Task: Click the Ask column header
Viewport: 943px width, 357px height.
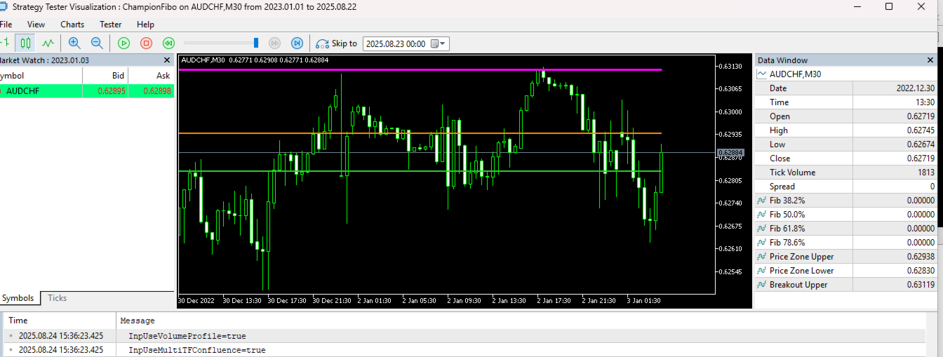Action: (151, 75)
